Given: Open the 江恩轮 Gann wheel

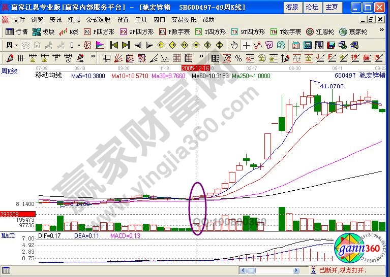Looking at the screenshot, I should tap(320, 32).
